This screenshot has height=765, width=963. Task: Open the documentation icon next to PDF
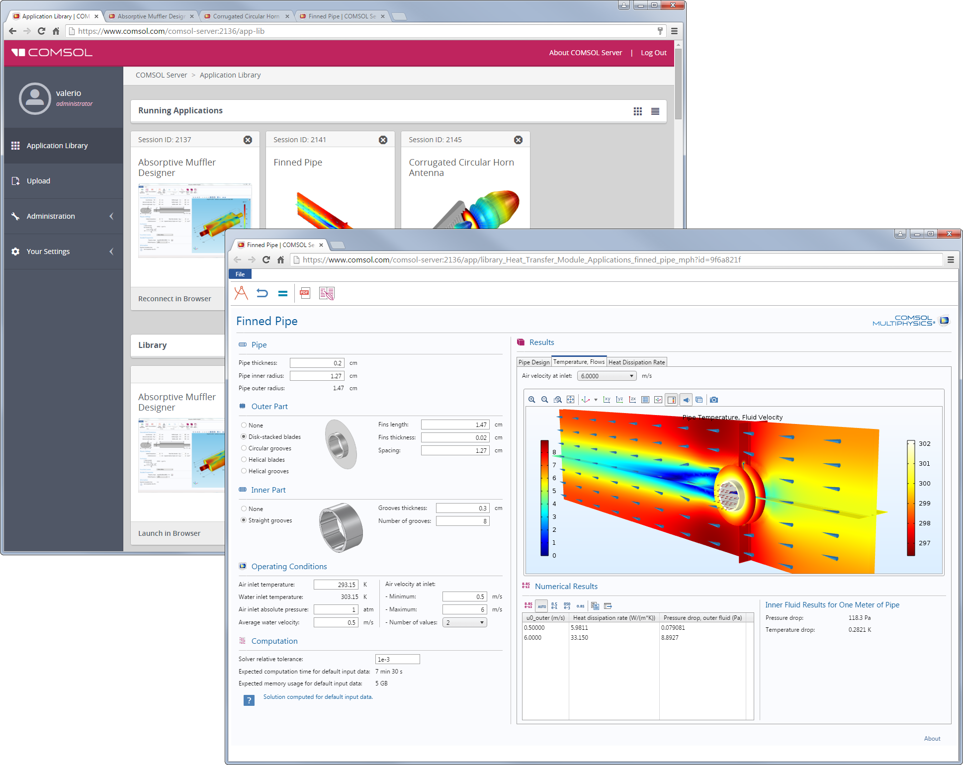pyautogui.click(x=327, y=293)
